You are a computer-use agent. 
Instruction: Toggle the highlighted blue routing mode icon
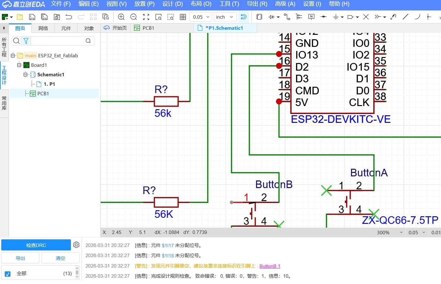click(x=243, y=17)
